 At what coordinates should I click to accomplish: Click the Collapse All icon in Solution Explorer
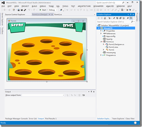click(x=120, y=18)
